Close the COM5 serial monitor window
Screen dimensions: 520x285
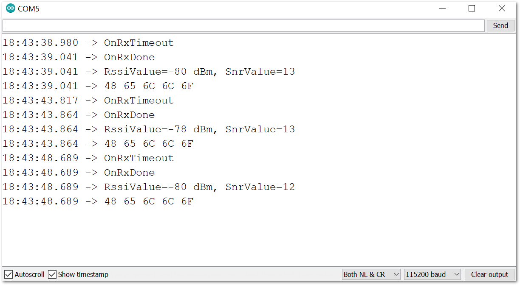pos(502,8)
